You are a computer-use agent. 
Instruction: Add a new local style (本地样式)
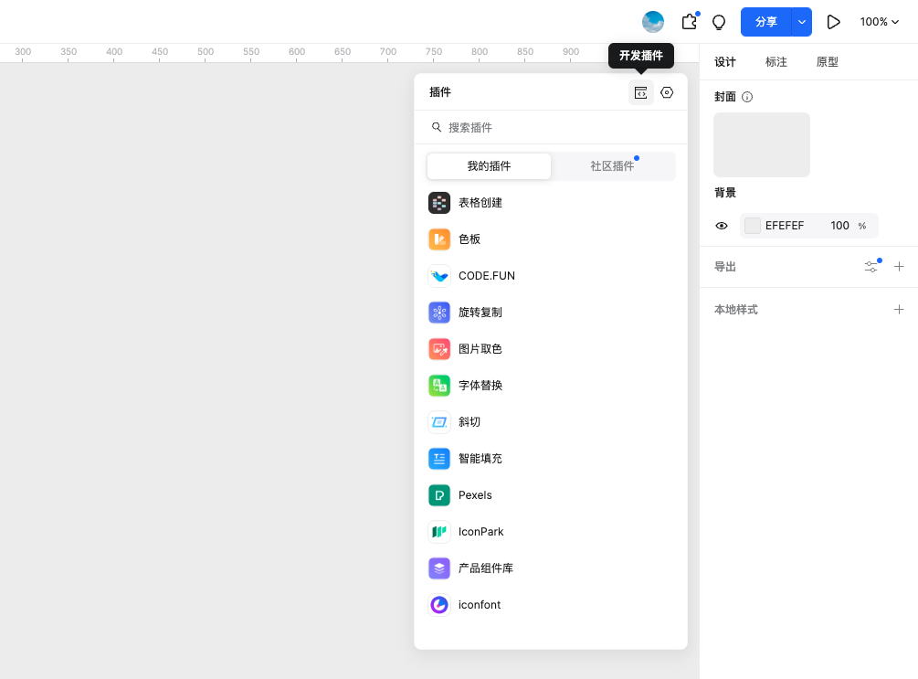point(899,310)
